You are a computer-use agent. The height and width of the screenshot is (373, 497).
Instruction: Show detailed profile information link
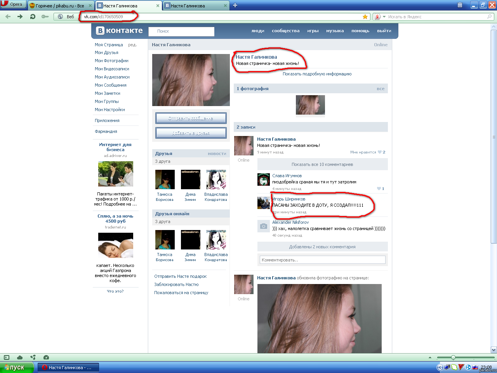(317, 74)
